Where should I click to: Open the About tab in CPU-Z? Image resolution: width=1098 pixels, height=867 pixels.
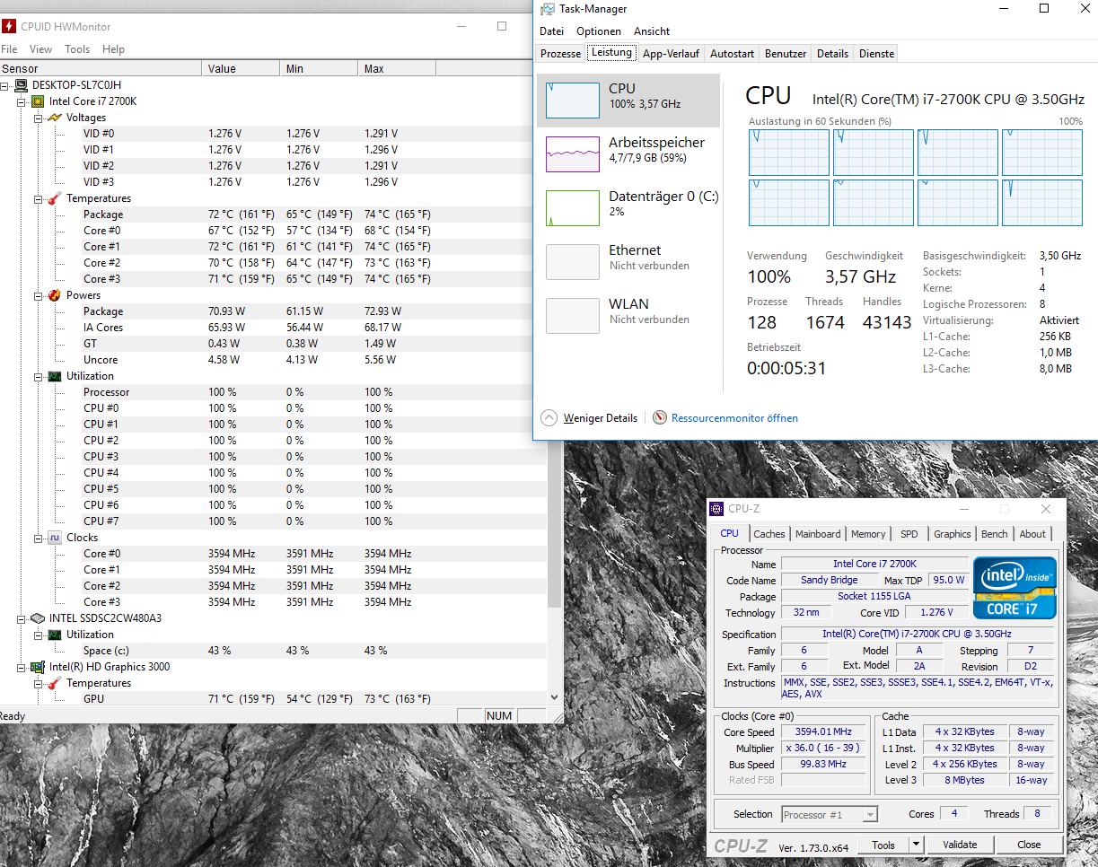click(x=1032, y=534)
